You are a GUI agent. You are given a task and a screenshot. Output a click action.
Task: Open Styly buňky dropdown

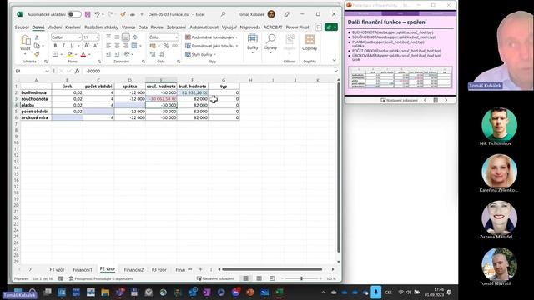pos(200,54)
